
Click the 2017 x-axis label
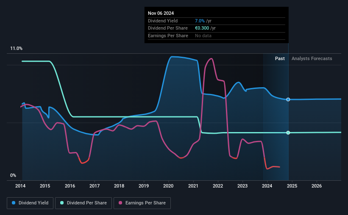95,186
